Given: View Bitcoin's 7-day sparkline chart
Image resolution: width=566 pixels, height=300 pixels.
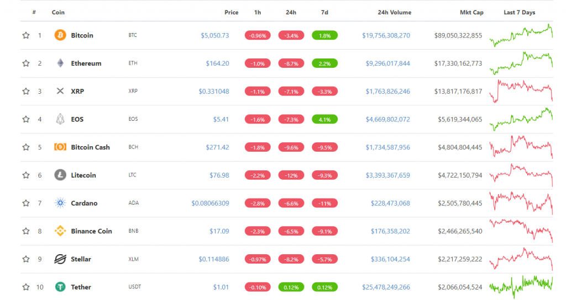Looking at the screenshot, I should (x=521, y=35).
